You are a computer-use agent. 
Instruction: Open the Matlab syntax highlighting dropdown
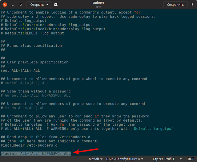point(95,159)
